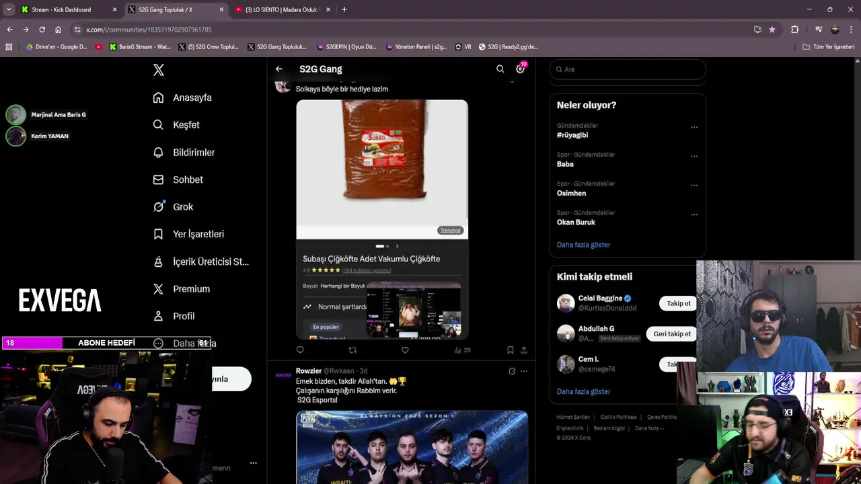
Task: Open Drive'ım bookmark
Action: pyautogui.click(x=57, y=47)
